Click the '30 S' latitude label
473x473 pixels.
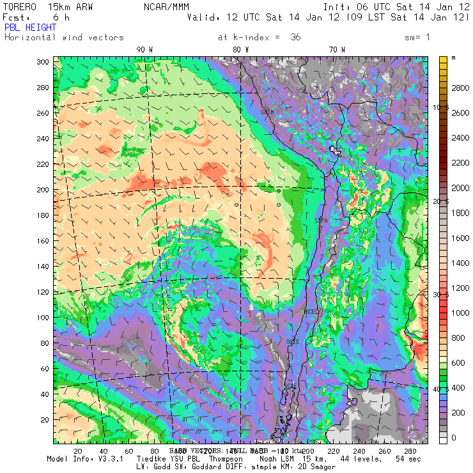click(x=441, y=295)
